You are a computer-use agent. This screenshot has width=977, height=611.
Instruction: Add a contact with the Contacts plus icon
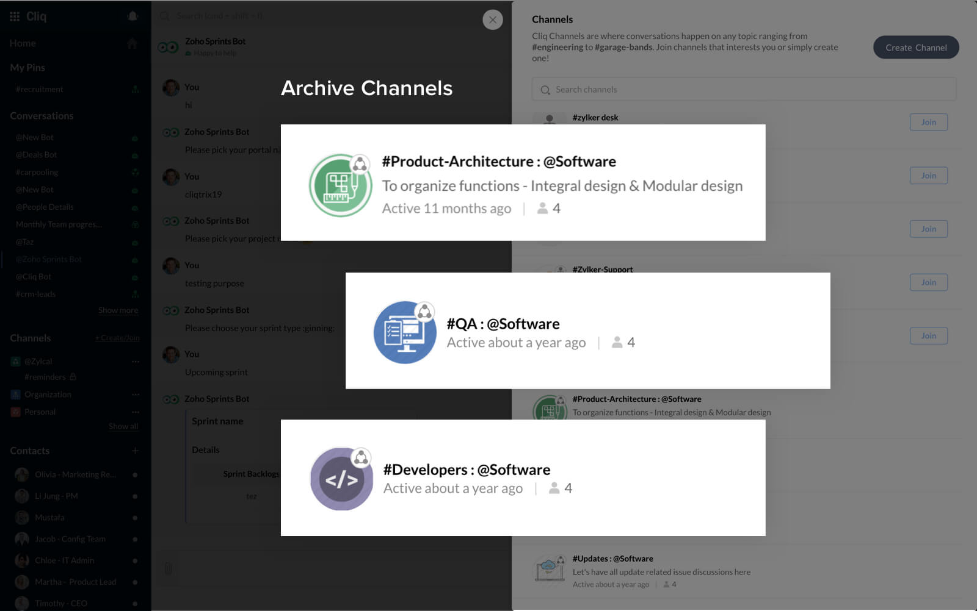[x=135, y=451]
